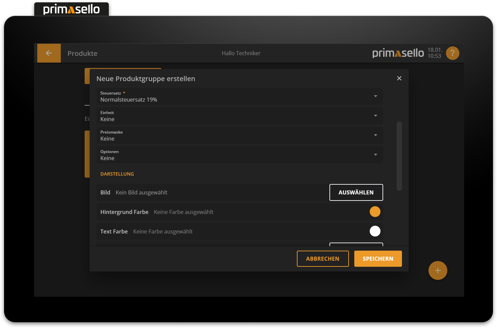Click the back arrow in the header
497x328 pixels.
pyautogui.click(x=49, y=53)
